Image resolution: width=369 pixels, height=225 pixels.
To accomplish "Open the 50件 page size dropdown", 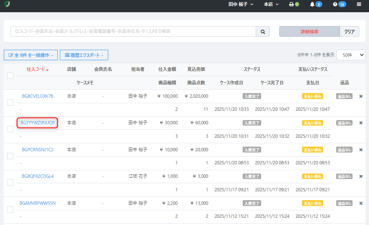I will click(353, 55).
